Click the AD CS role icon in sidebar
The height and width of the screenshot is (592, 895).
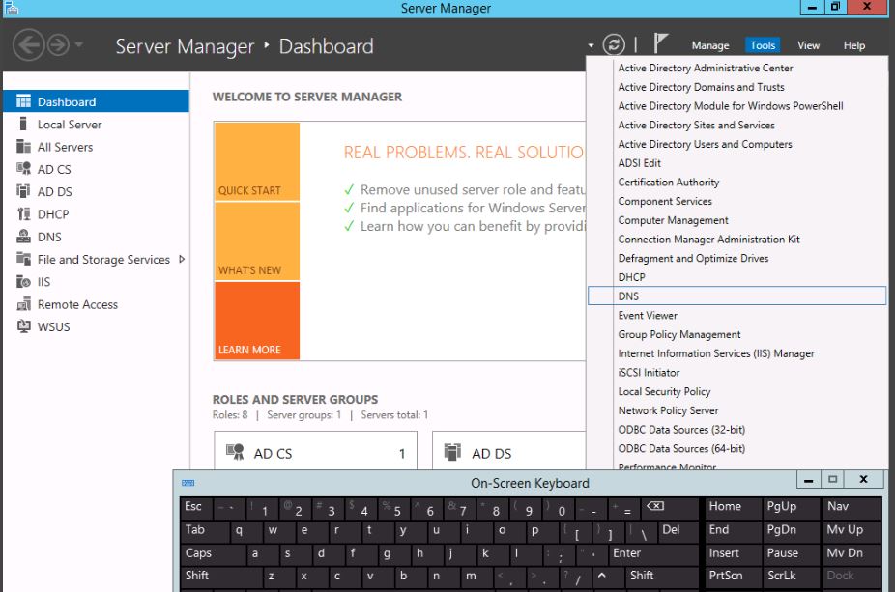point(24,169)
